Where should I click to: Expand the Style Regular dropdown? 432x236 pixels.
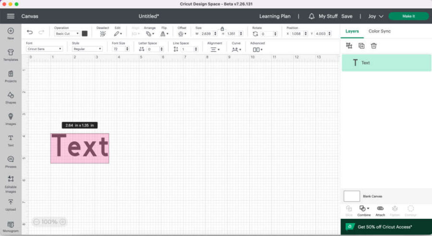click(x=87, y=49)
